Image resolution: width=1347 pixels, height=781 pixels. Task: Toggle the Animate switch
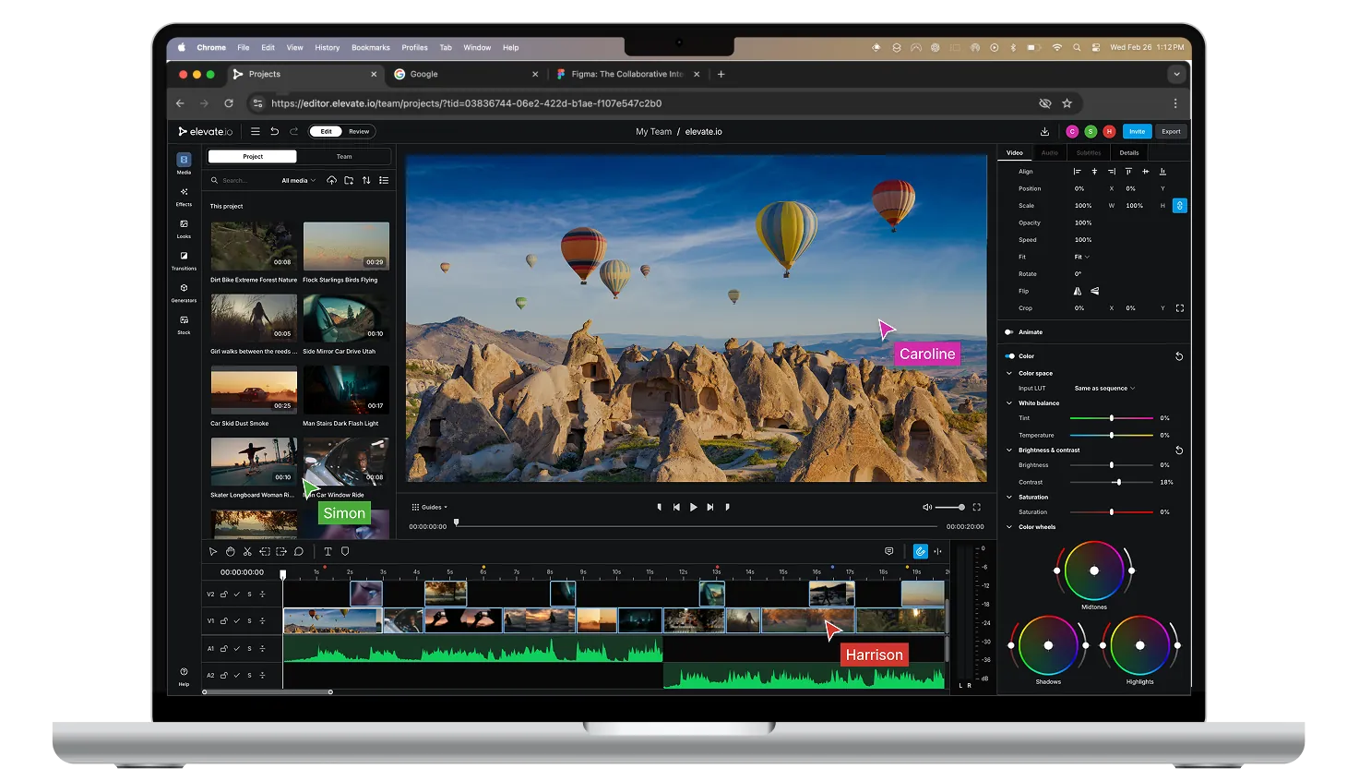point(1009,332)
